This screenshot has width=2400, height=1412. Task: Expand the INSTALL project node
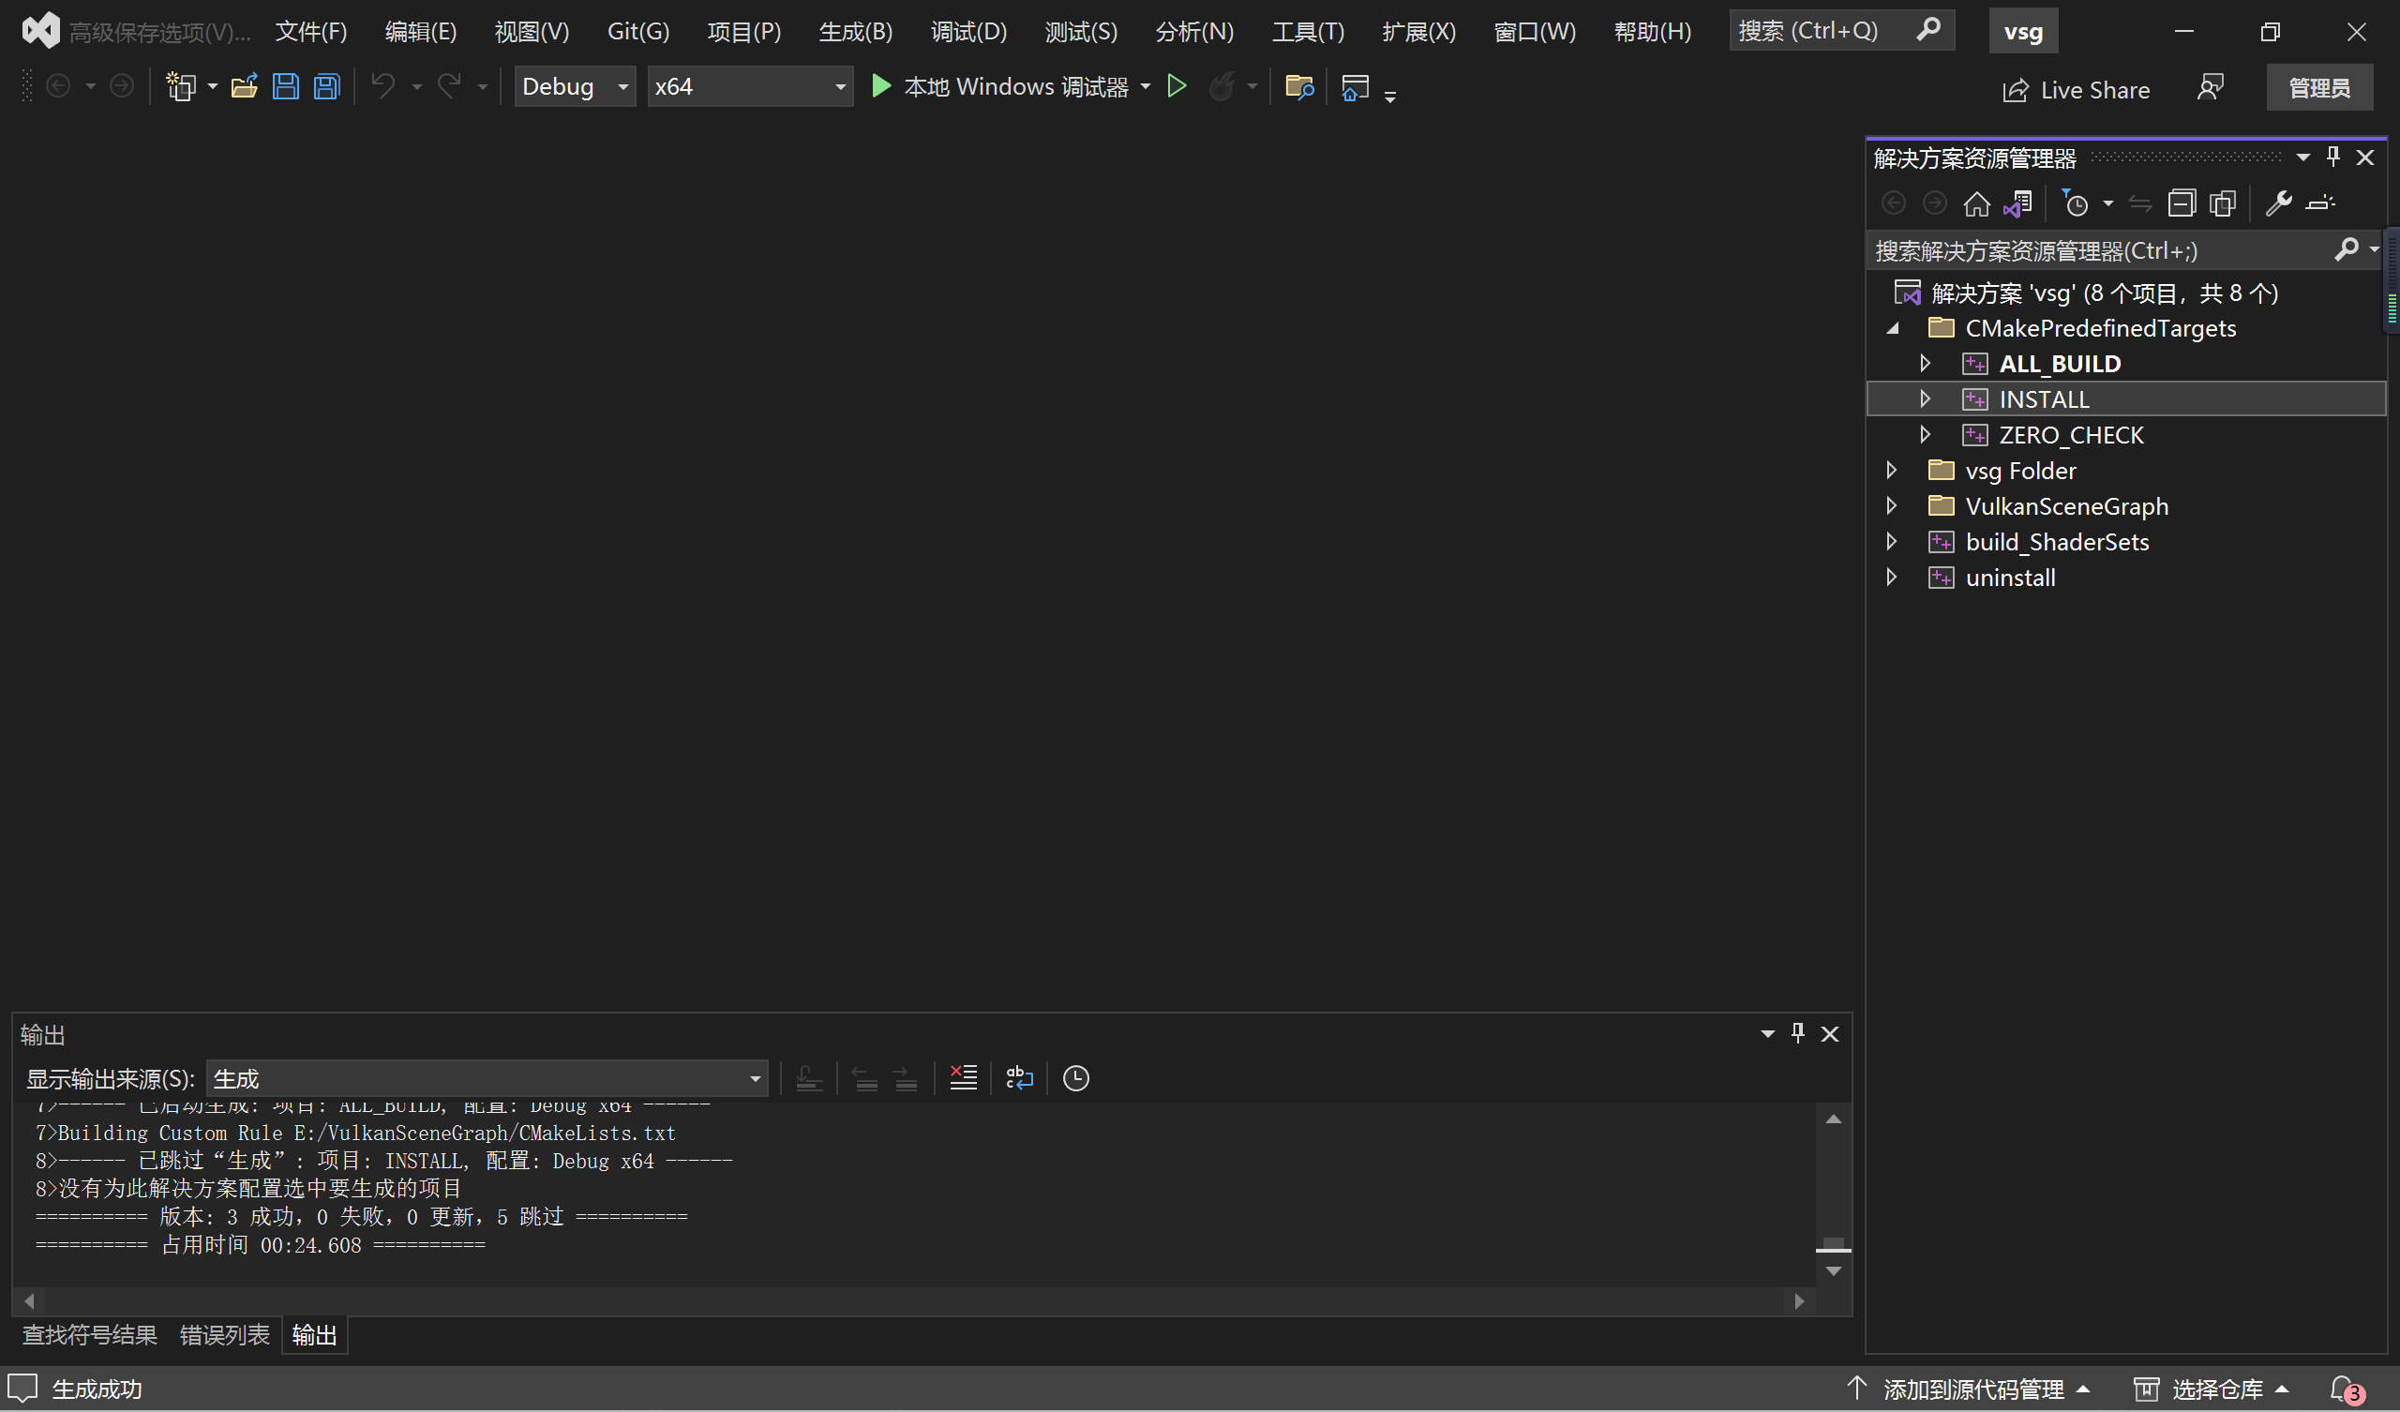pyautogui.click(x=1925, y=398)
